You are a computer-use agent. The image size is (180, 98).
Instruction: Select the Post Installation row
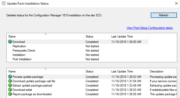point(77,59)
